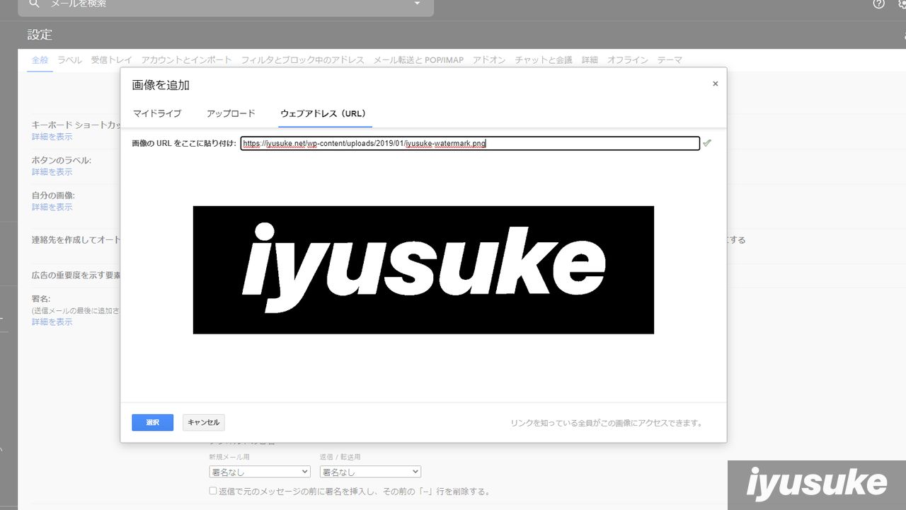
Task: Open the 受信トレイ settings tab
Action: pos(111,60)
